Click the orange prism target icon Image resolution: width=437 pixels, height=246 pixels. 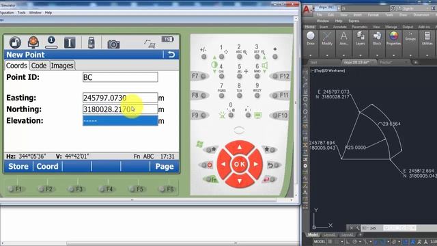coord(33,42)
